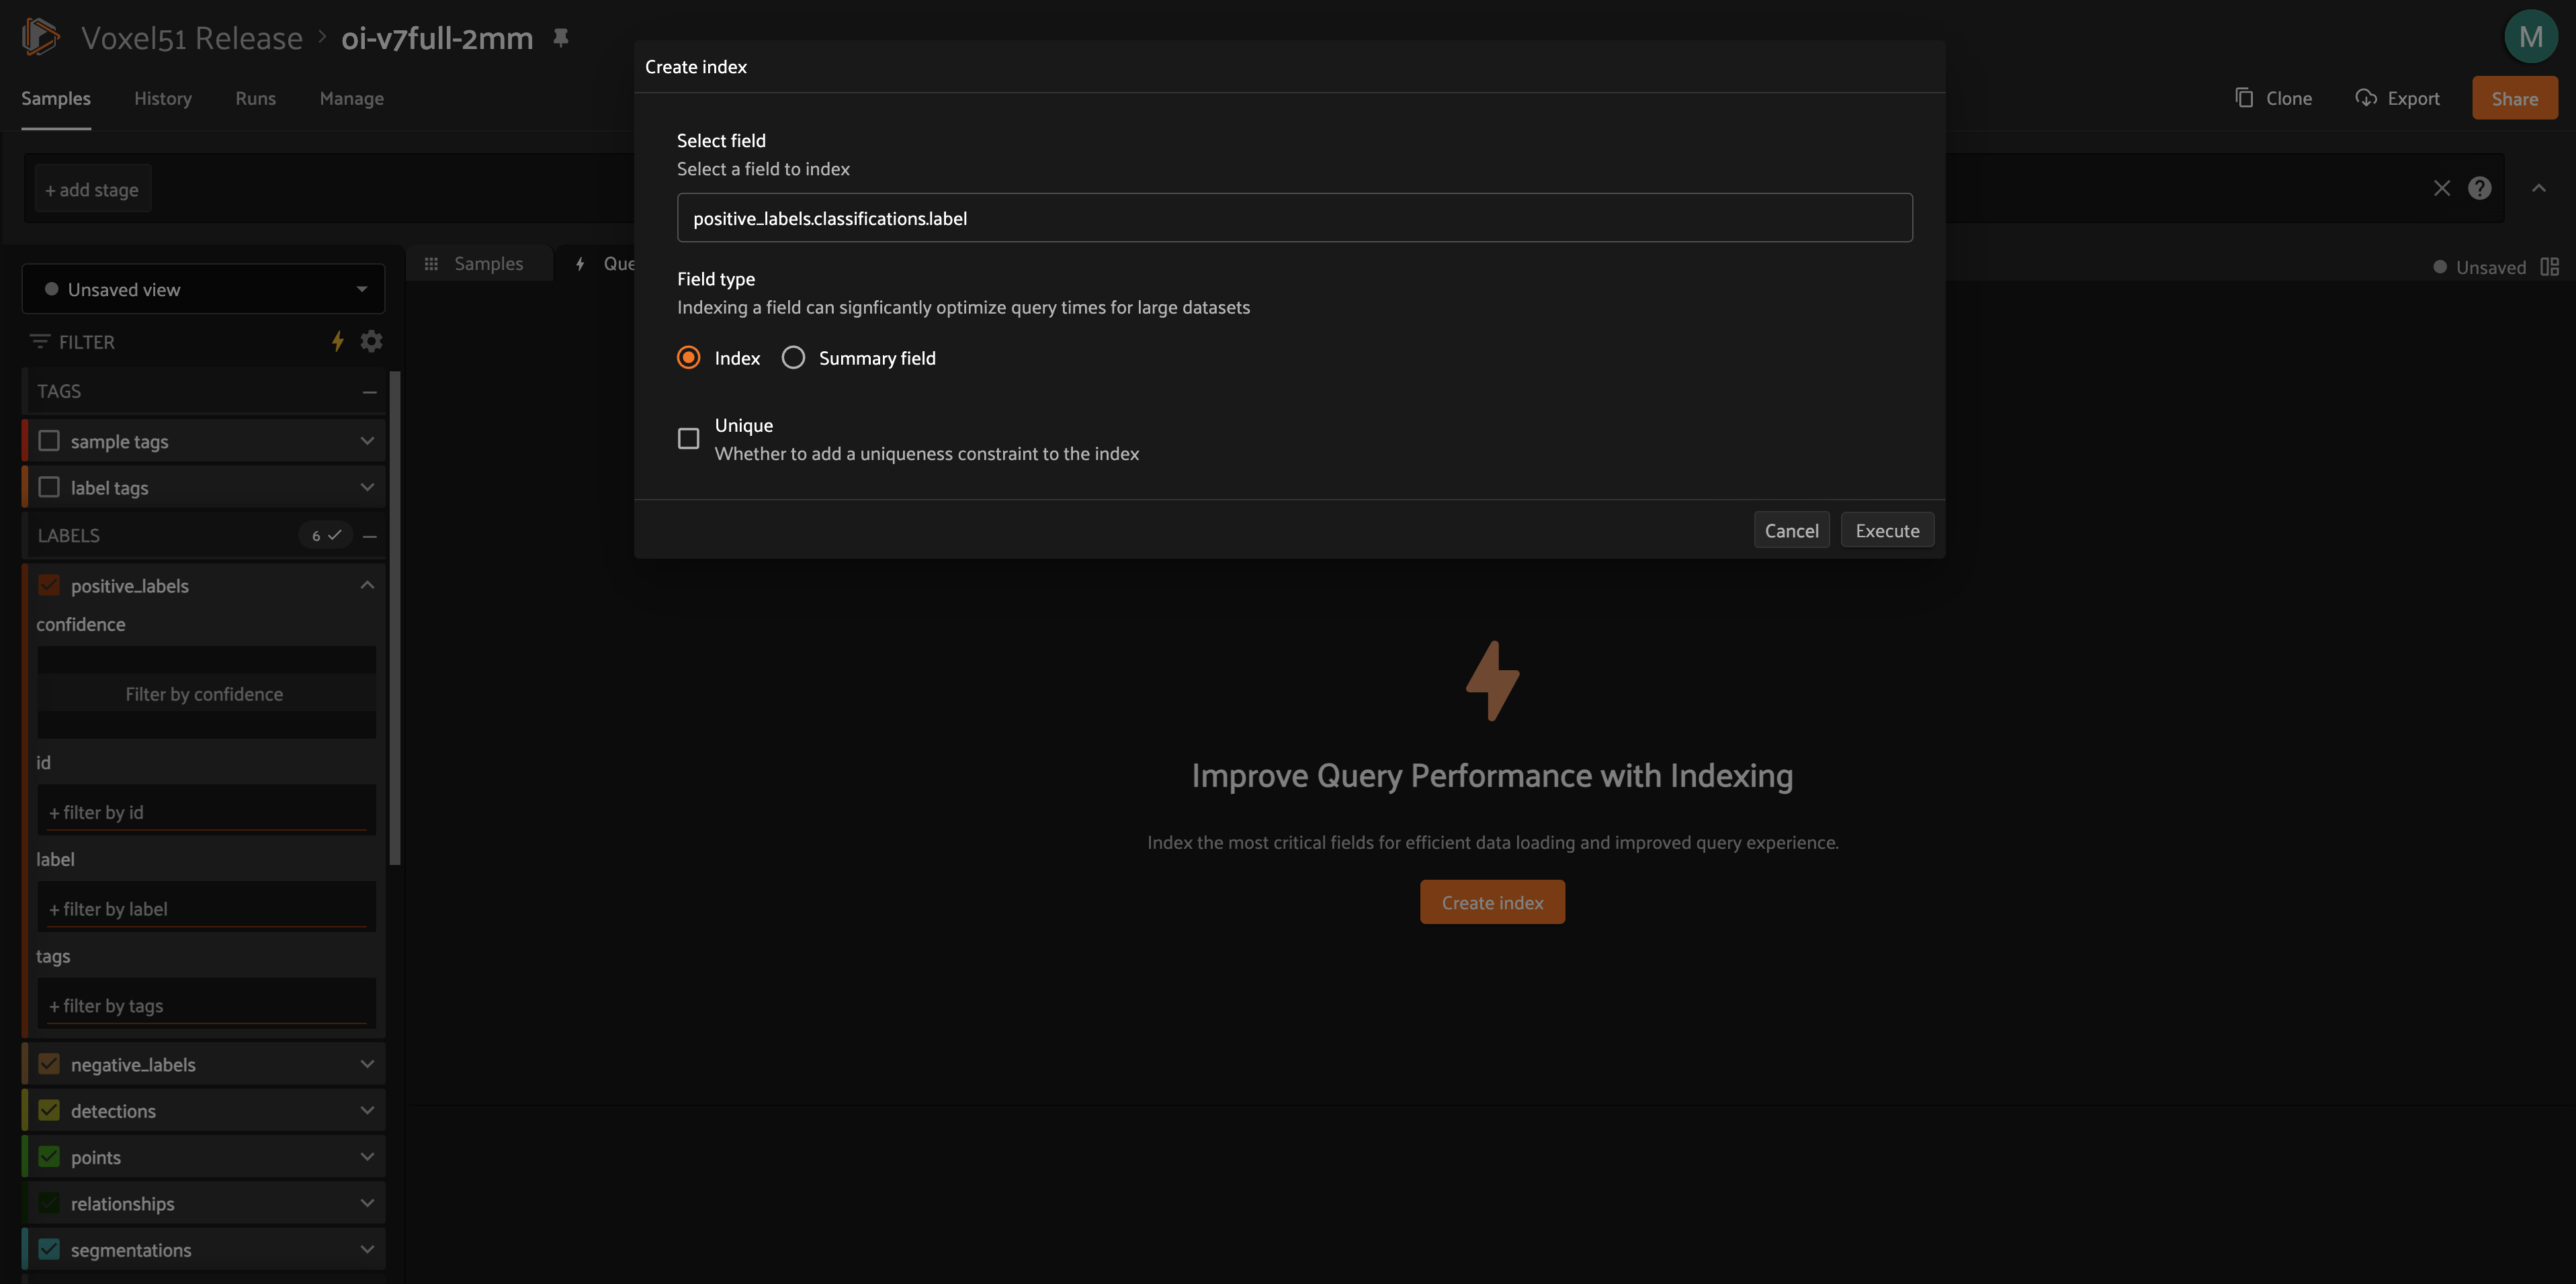Click the Cancel button

[1791, 531]
